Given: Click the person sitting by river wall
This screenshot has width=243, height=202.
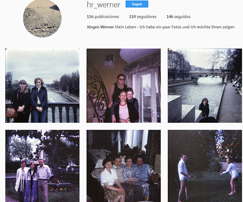Looking at the screenshot, I should point(204,107).
